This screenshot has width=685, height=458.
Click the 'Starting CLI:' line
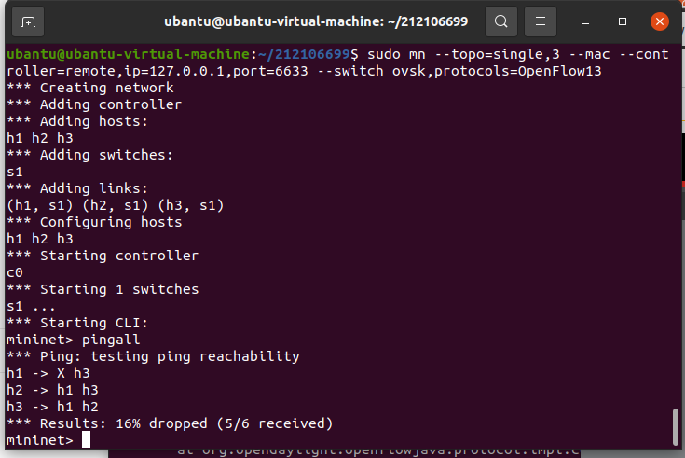[77, 323]
